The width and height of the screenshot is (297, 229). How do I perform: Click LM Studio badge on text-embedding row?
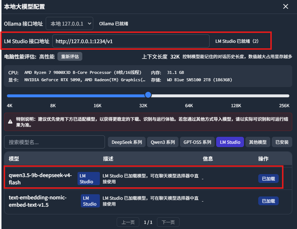[90, 201]
